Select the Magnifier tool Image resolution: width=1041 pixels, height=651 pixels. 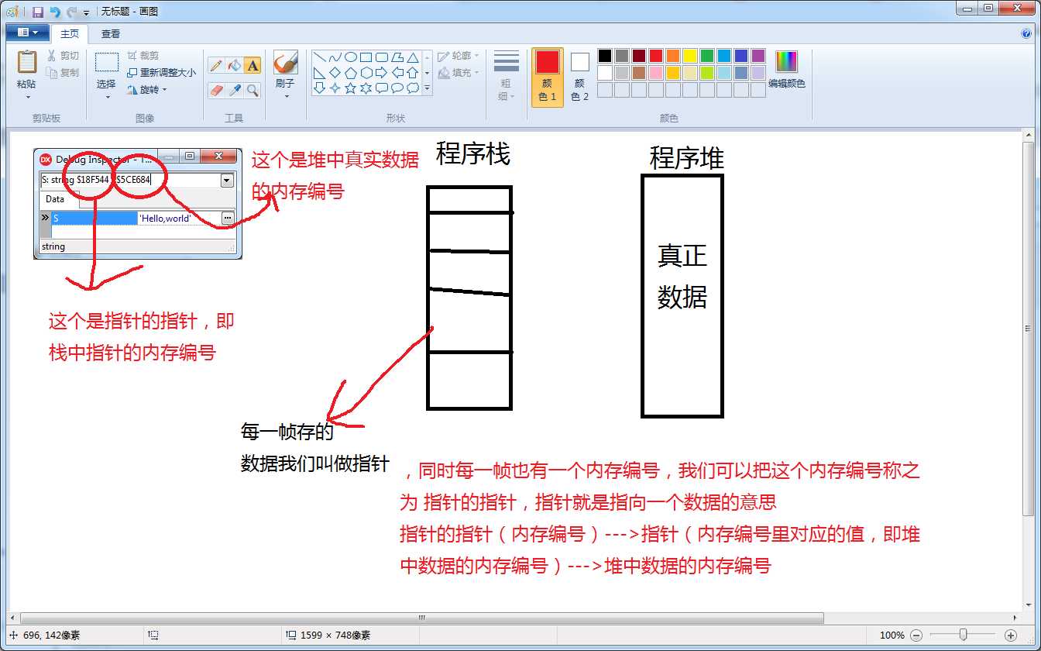(253, 91)
